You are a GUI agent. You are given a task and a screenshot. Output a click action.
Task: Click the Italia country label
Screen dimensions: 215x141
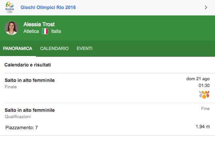tap(56, 32)
